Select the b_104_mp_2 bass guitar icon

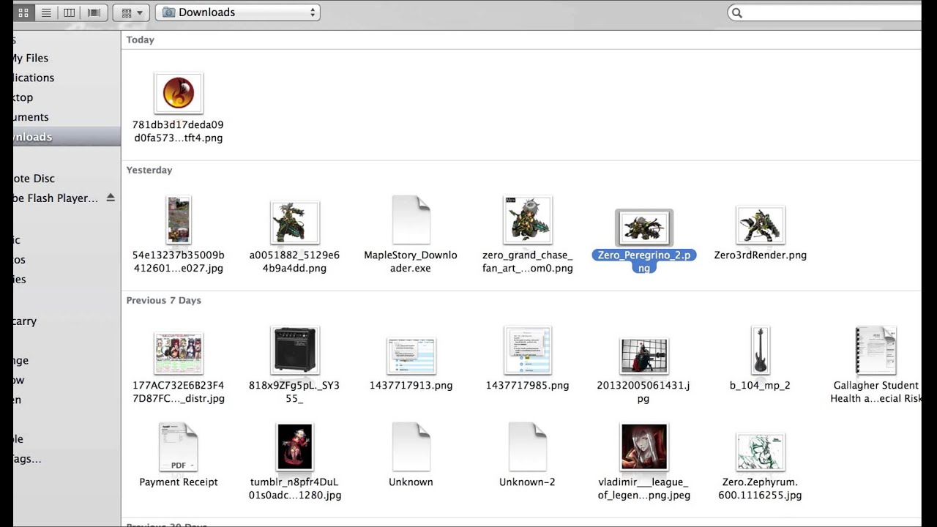760,350
